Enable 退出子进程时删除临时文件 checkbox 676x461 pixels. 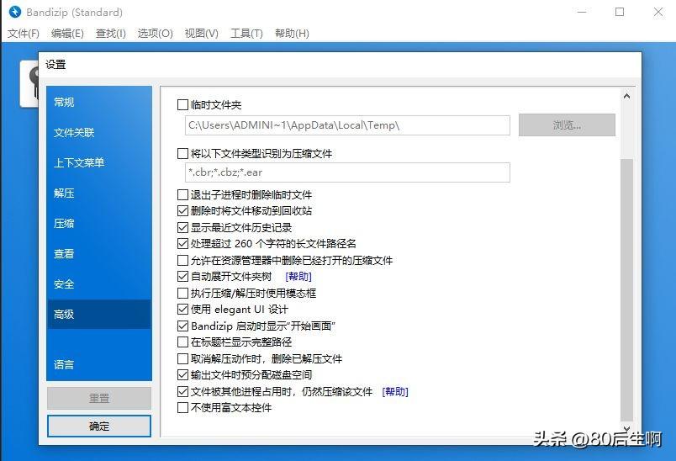[x=182, y=195]
